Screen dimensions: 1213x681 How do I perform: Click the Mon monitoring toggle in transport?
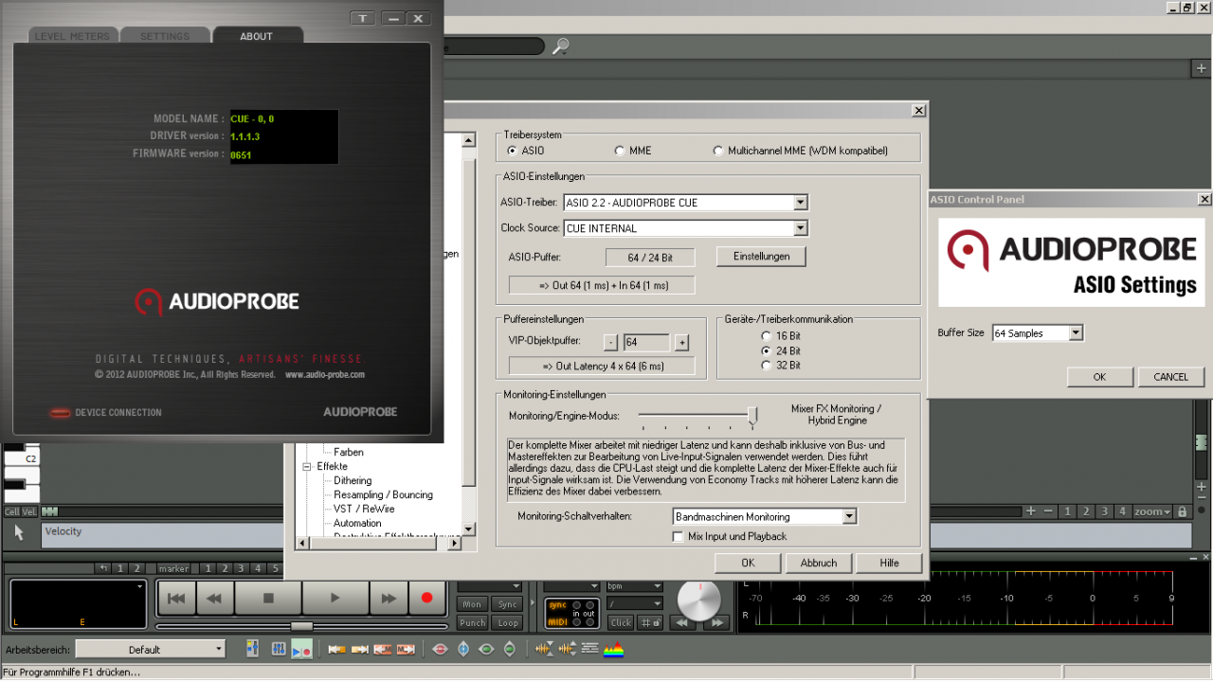coord(472,604)
